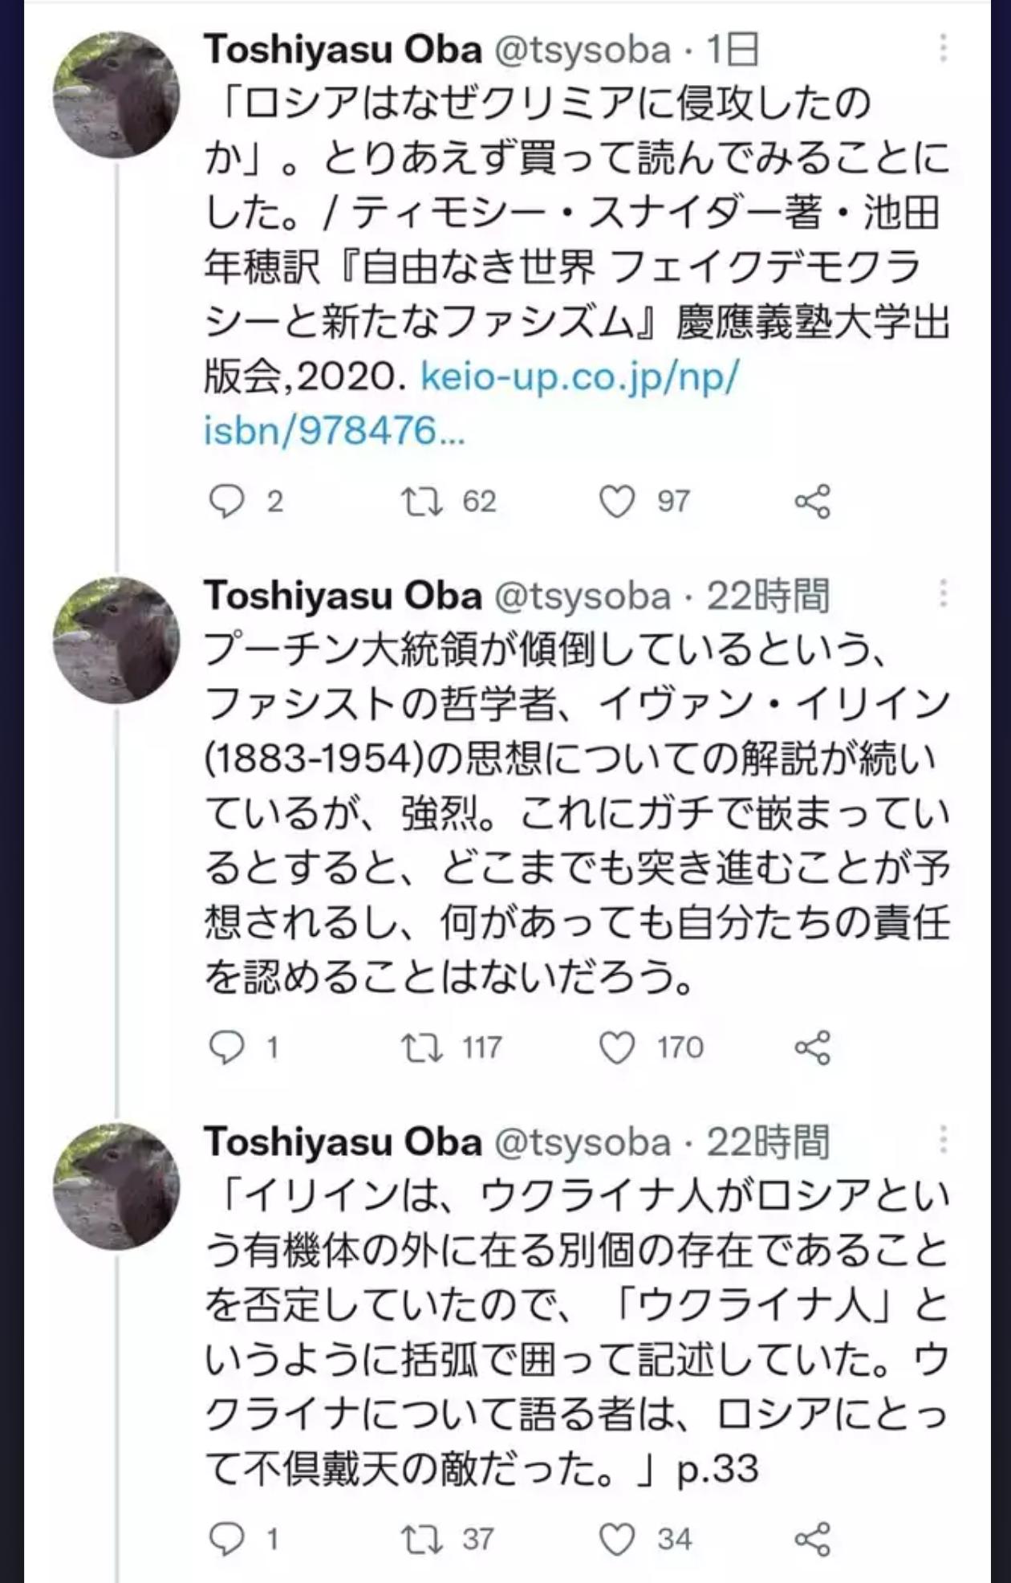
Task: Like the tweet with 170 likes
Action: [x=617, y=1048]
